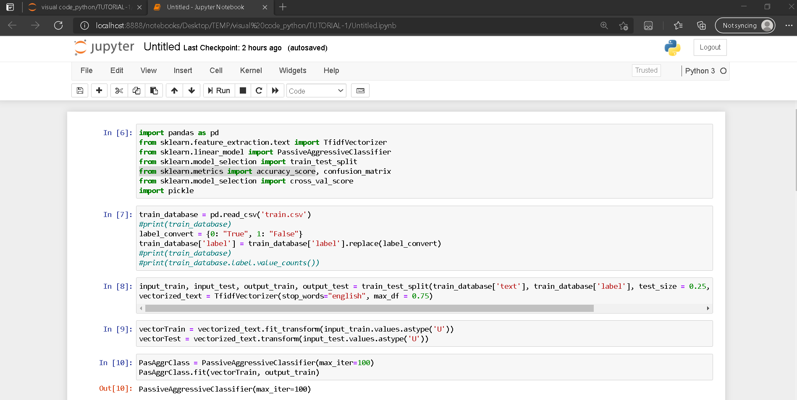Restart the kernel with the circular arrow
797x400 pixels.
click(x=259, y=91)
